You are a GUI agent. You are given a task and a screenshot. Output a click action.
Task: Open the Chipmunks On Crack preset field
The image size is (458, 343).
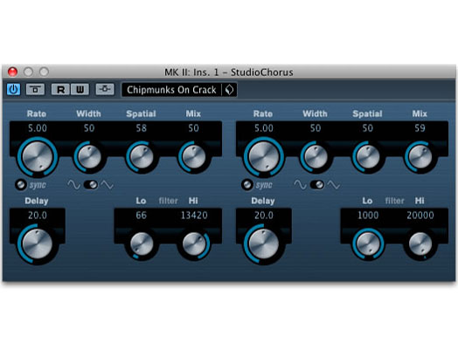point(171,90)
